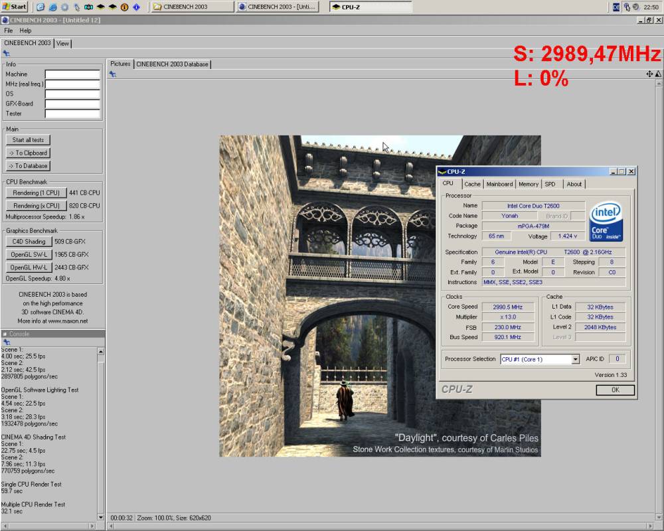Click the tray clock showing 22:50

pos(651,7)
